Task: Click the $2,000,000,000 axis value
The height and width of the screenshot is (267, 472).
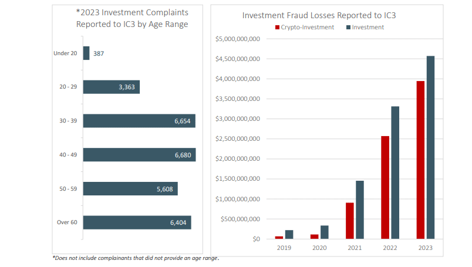Action: (x=238, y=158)
